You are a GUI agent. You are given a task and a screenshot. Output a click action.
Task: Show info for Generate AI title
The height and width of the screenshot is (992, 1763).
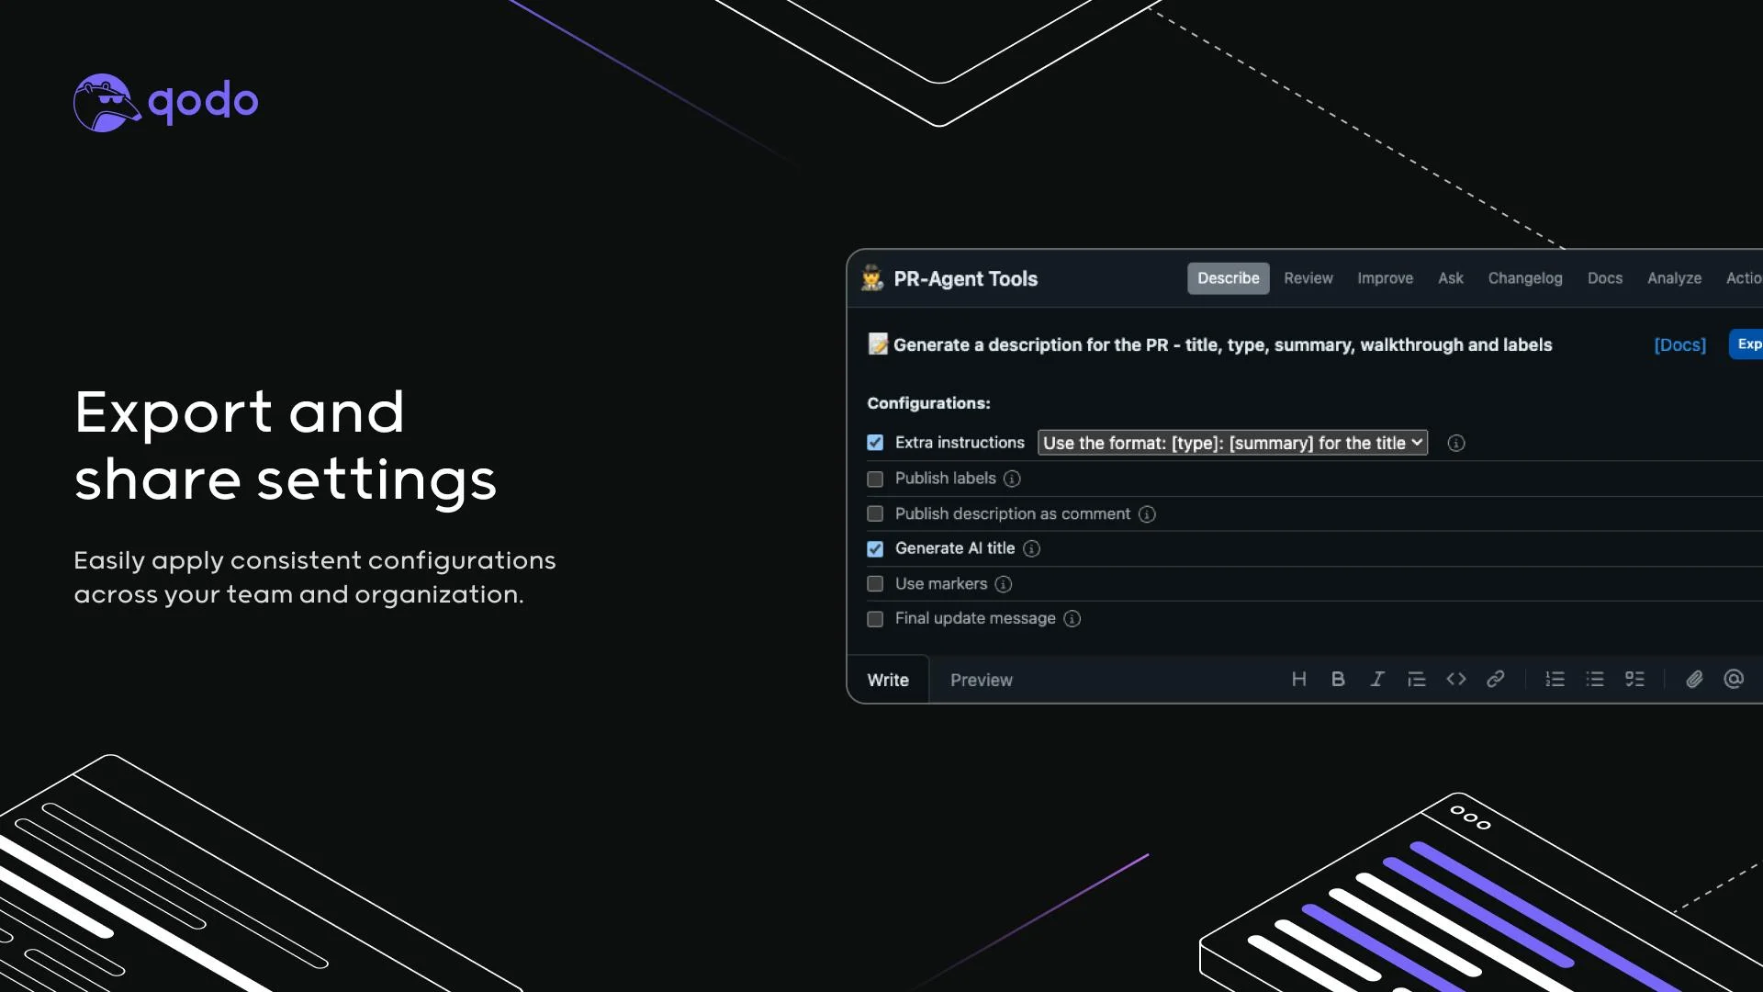point(1032,549)
